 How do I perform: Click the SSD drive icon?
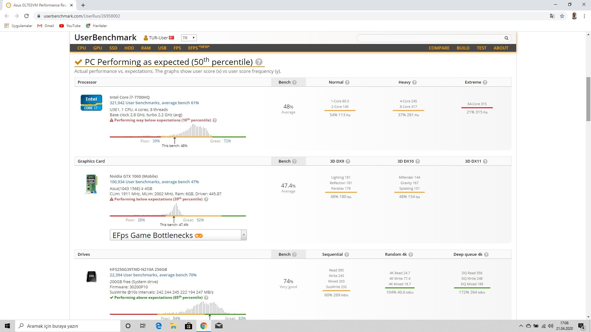click(91, 276)
